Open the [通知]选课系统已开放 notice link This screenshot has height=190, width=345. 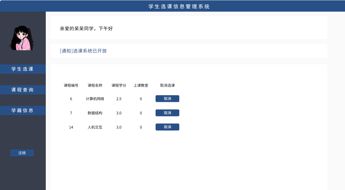pos(83,51)
